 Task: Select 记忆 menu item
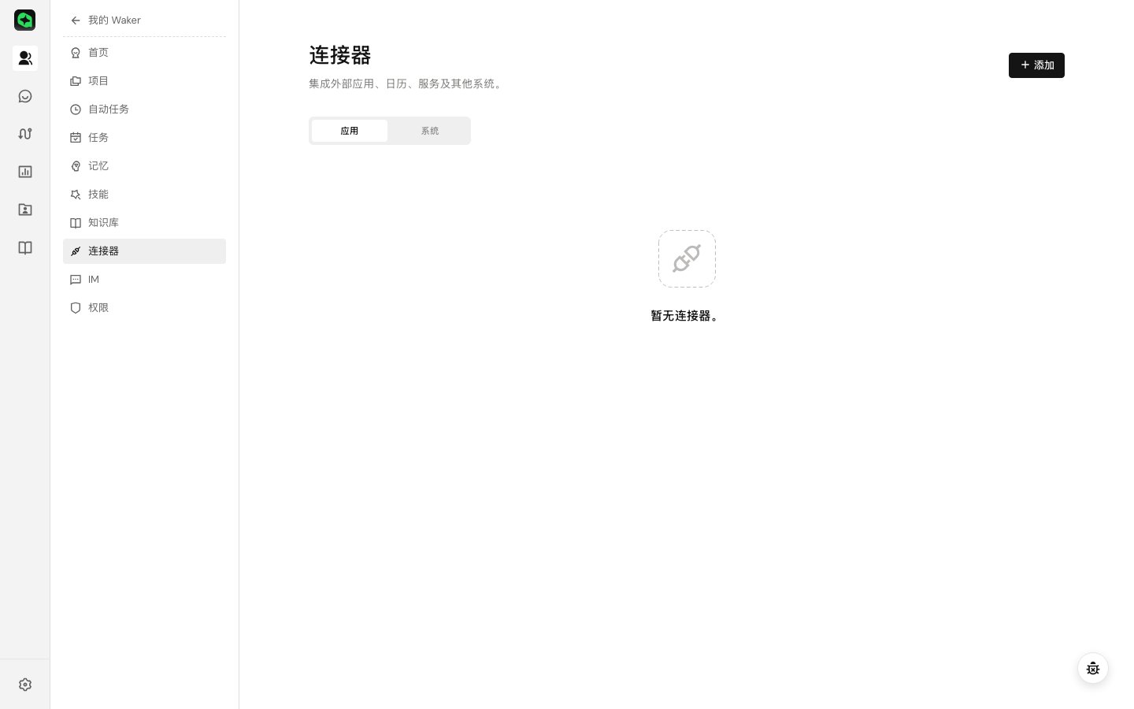(144, 166)
